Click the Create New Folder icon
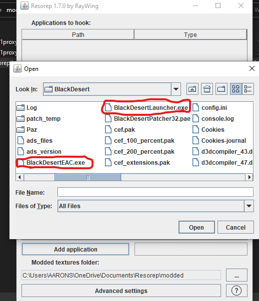Viewport: 259px width, 301px height. pos(221,89)
